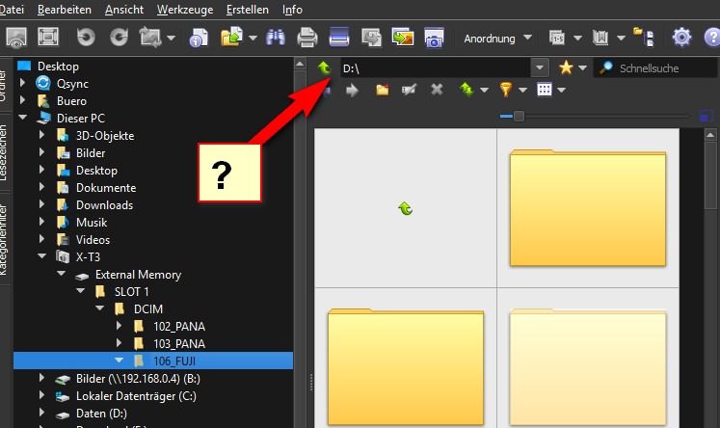
Task: Click the thumbnail grid view icon
Action: [545, 90]
